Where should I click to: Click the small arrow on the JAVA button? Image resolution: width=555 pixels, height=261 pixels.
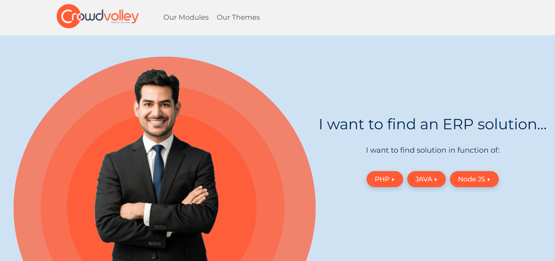(436, 179)
